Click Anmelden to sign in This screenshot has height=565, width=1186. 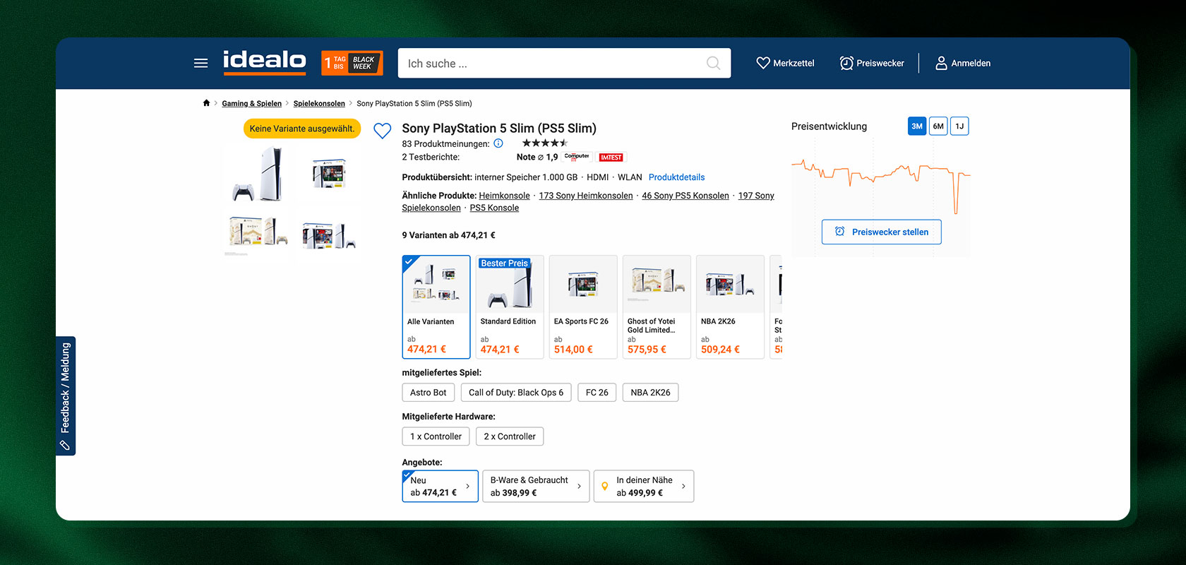(963, 63)
